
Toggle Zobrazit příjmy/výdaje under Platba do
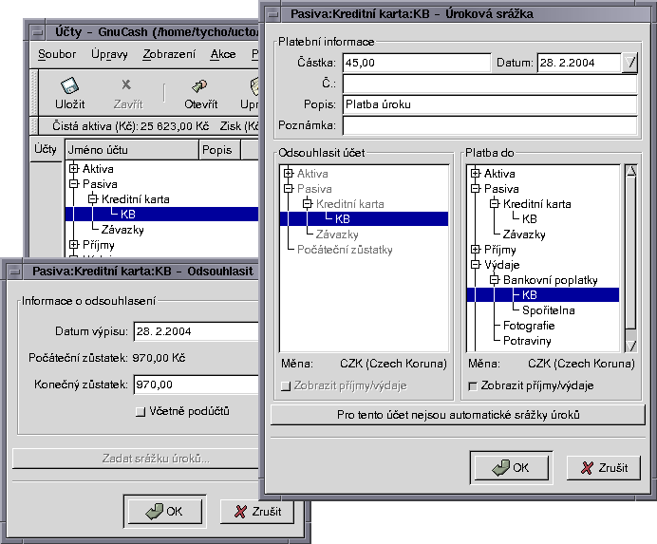pos(473,386)
